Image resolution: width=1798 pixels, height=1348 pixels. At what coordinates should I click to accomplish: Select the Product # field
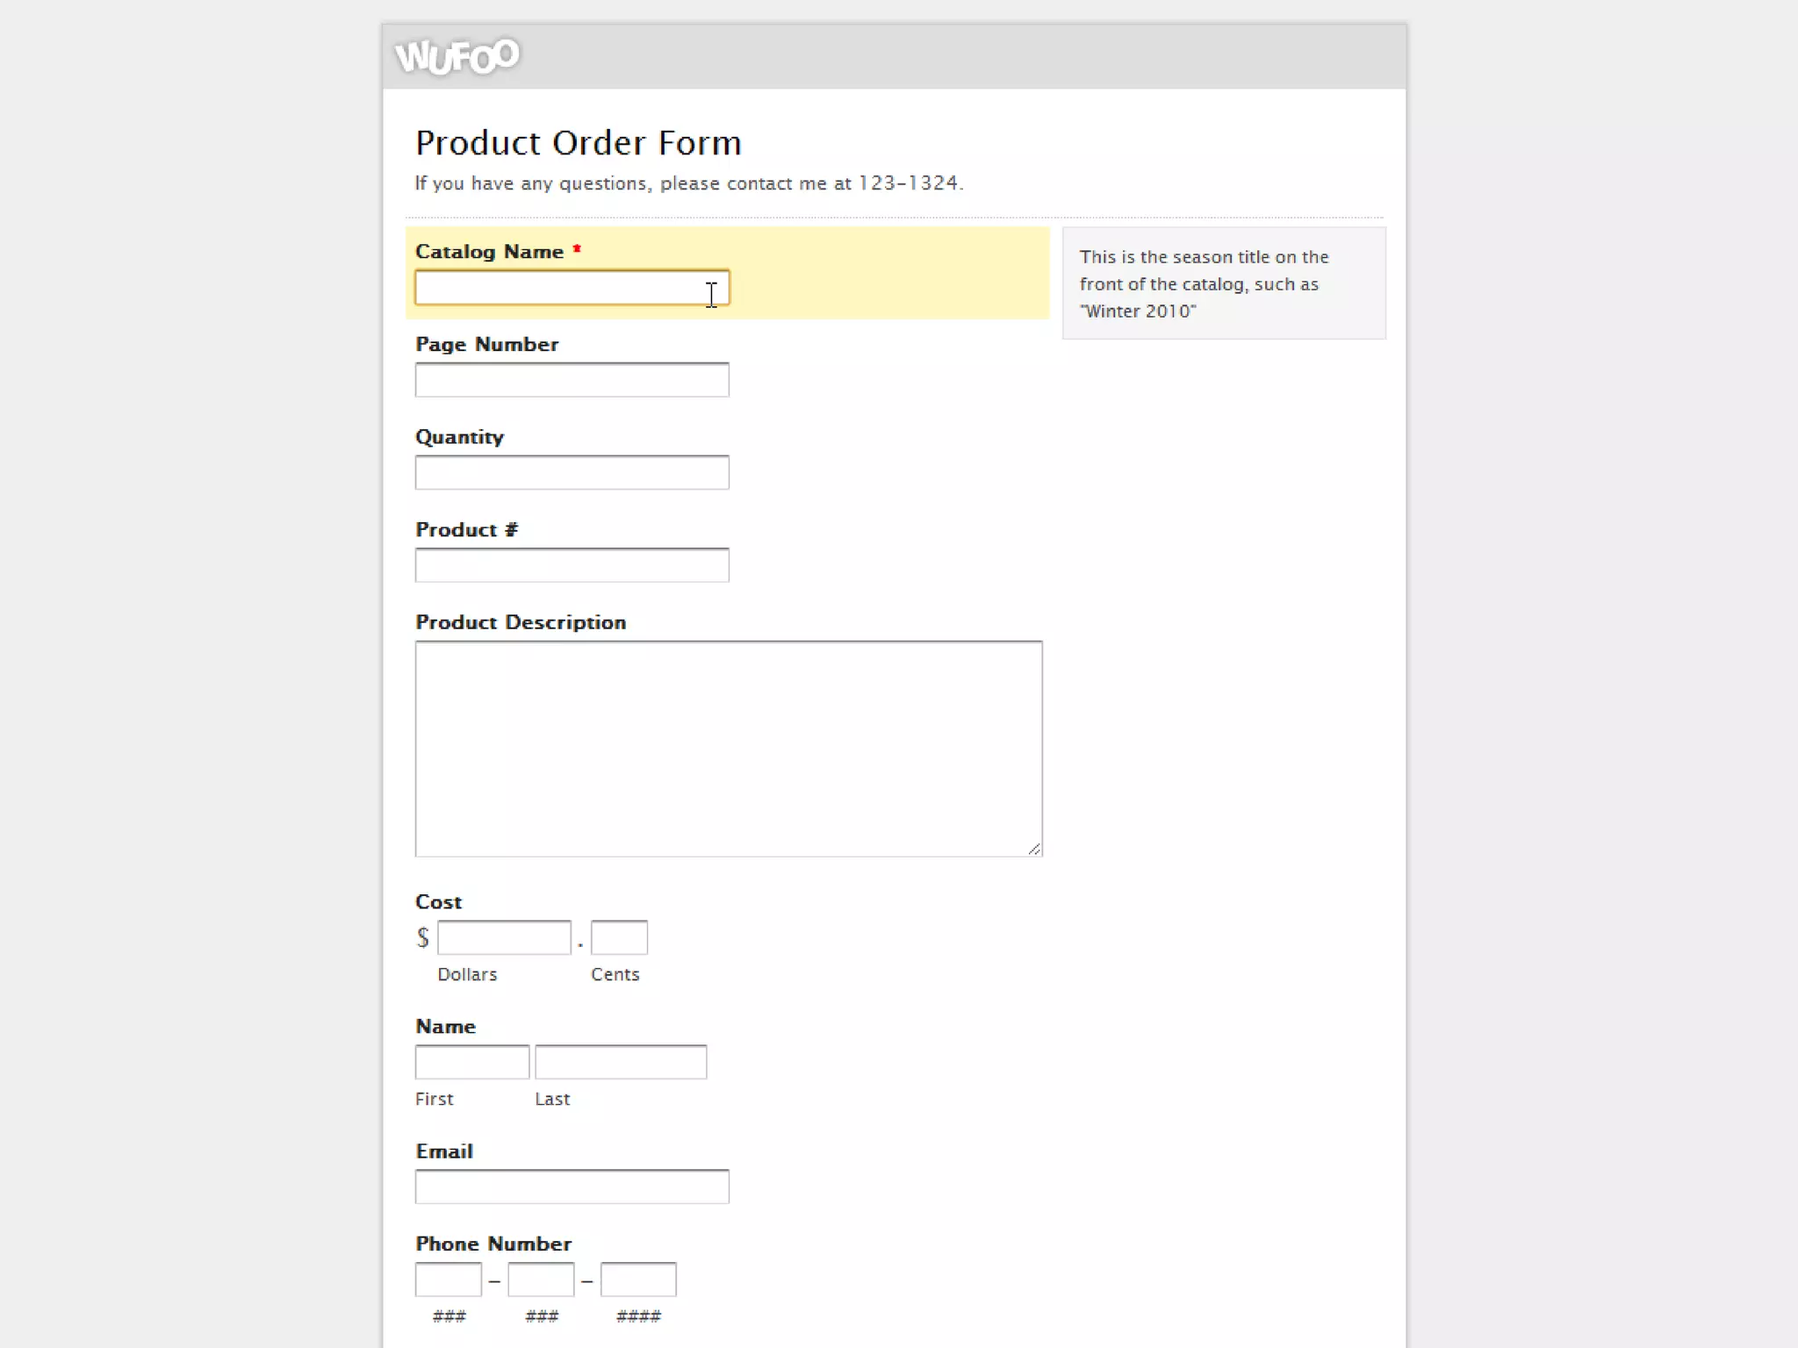(571, 565)
